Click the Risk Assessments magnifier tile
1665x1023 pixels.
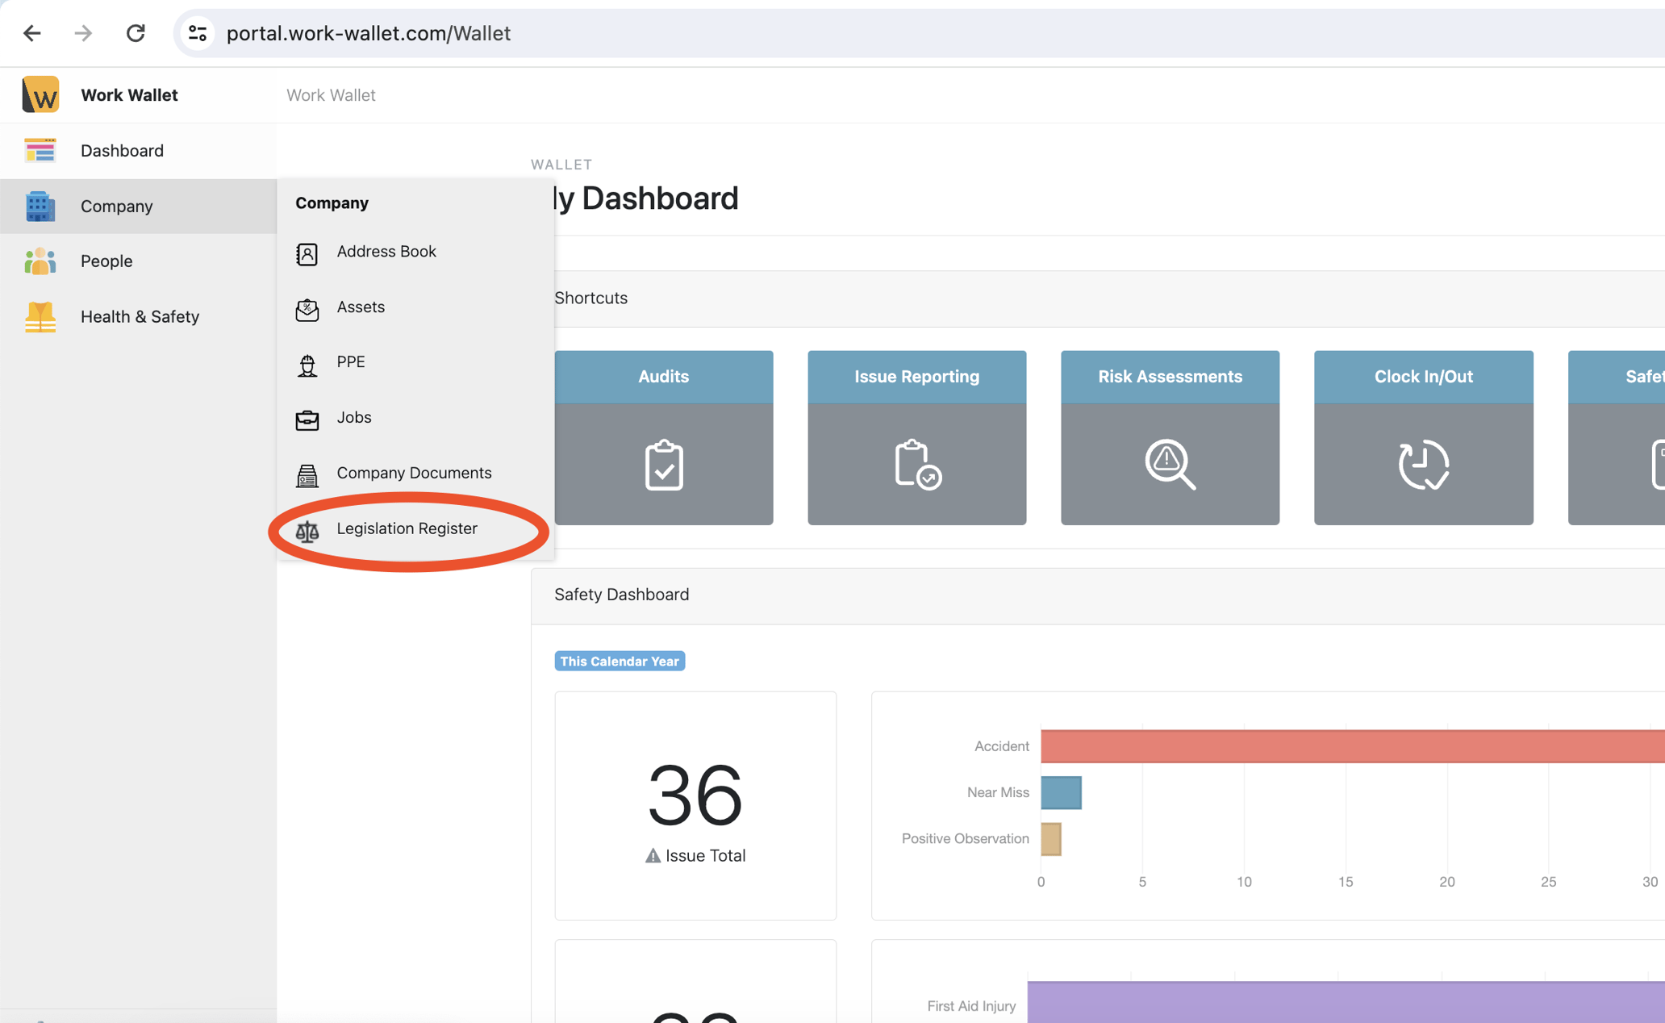[x=1170, y=463]
